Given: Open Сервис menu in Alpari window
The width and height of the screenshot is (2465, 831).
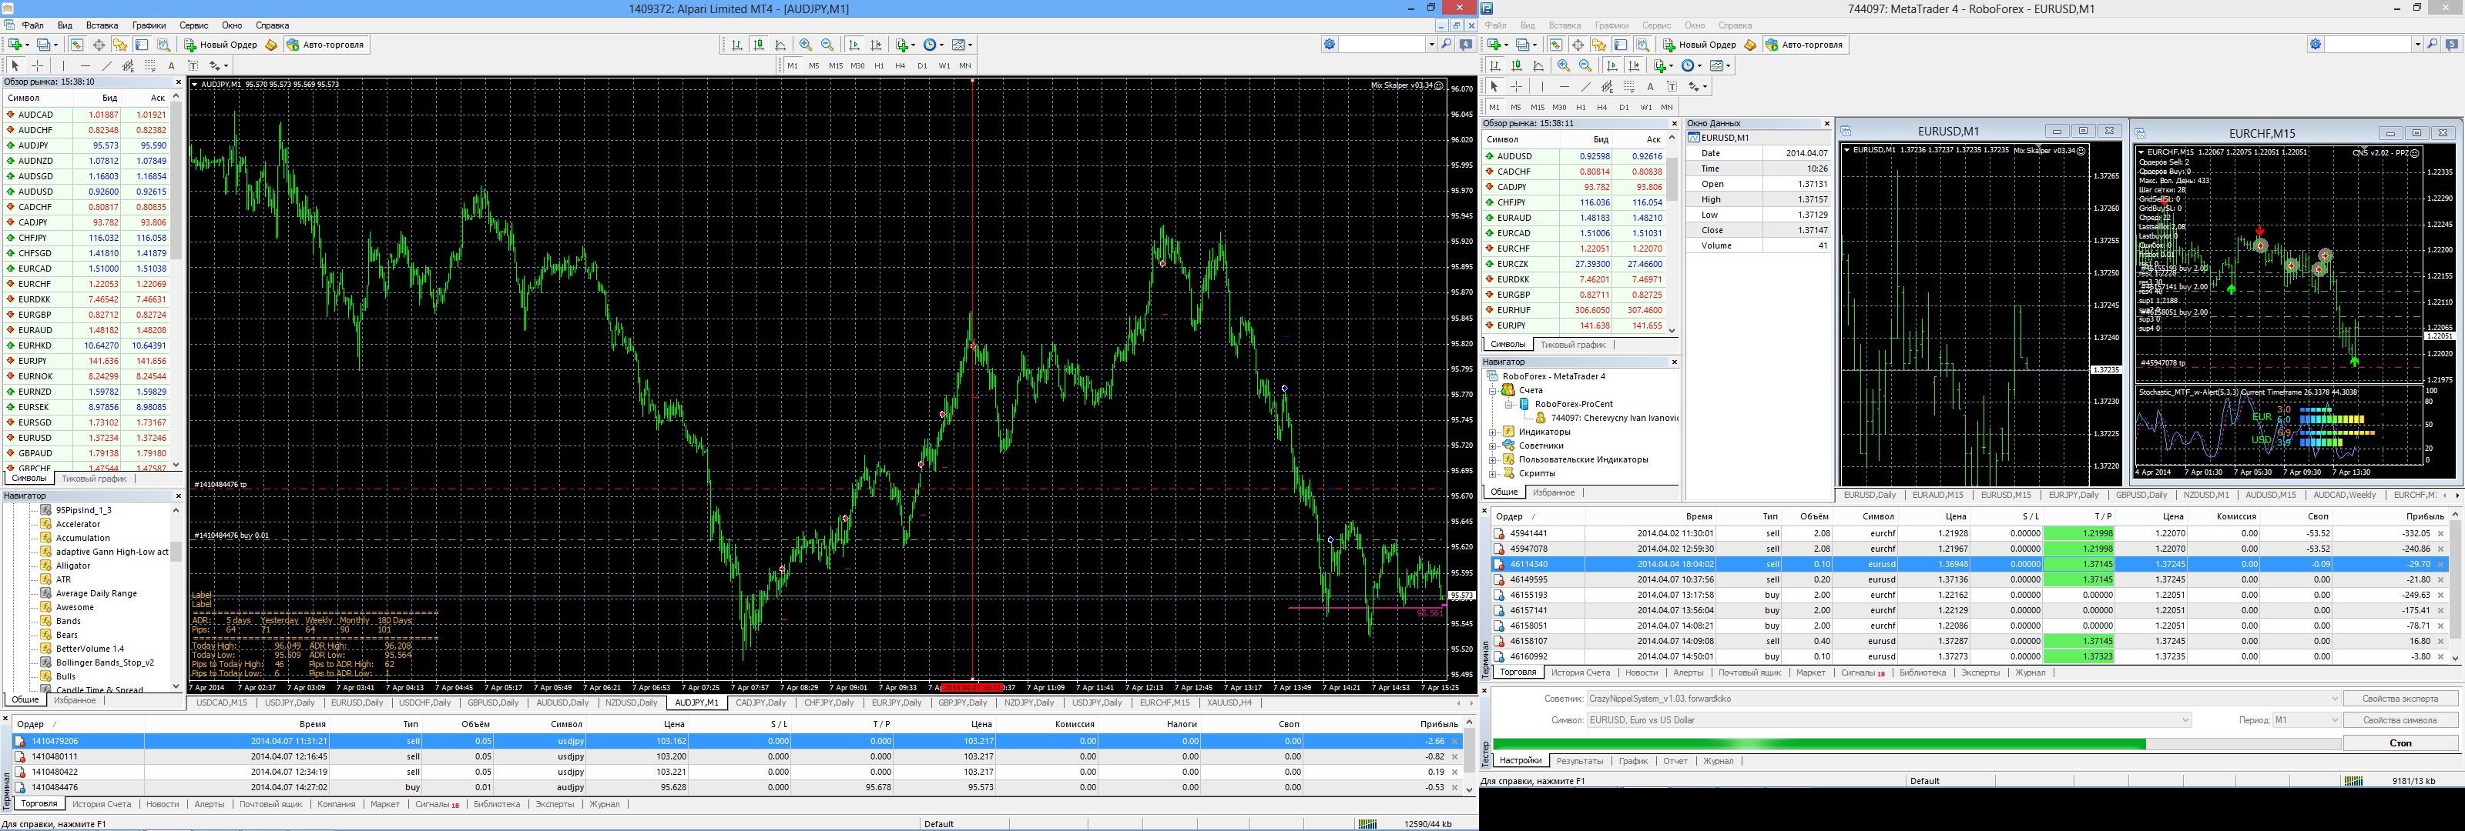Looking at the screenshot, I should pyautogui.click(x=194, y=26).
